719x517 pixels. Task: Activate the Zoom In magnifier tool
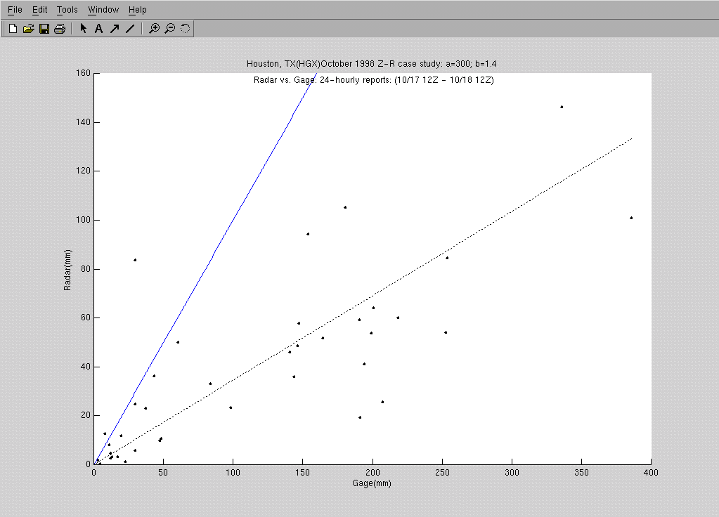(x=155, y=28)
